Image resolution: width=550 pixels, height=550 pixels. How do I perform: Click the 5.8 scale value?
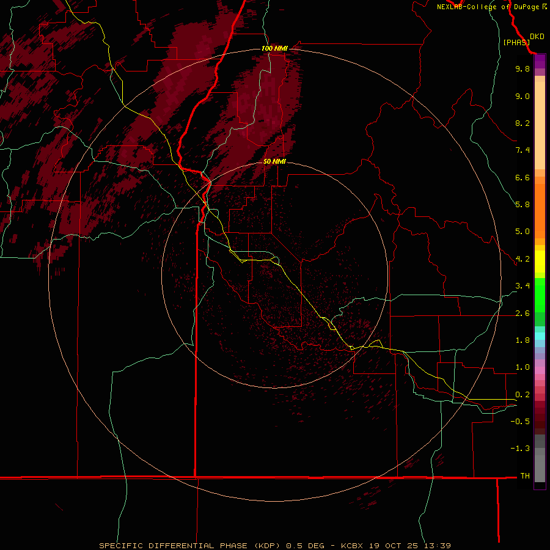click(522, 205)
